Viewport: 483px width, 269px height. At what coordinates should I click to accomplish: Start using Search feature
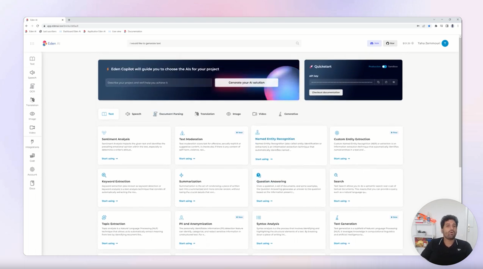(x=342, y=201)
